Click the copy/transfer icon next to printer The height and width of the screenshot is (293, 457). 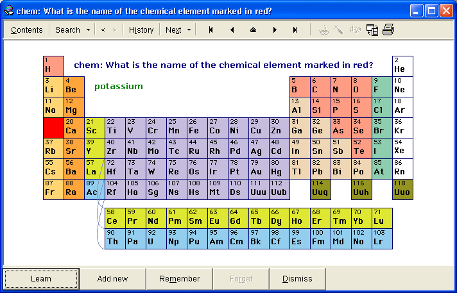pos(372,29)
